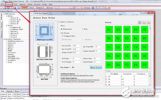Click the New project toolbar icon

point(2,8)
